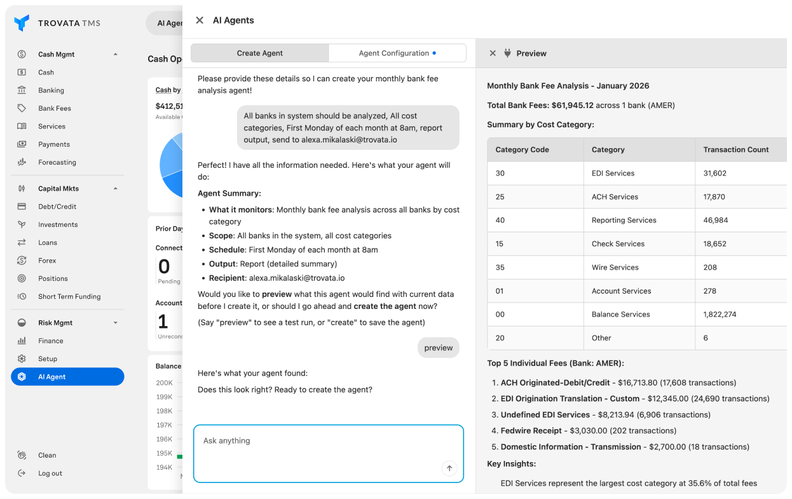
Task: Open the Payments sidebar icon
Action: 22,144
